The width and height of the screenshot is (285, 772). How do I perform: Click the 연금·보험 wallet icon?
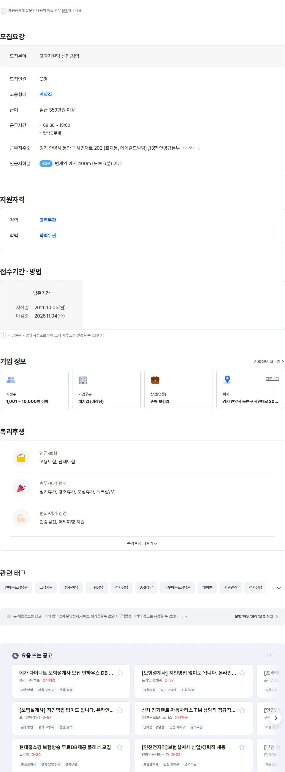pyautogui.click(x=21, y=458)
